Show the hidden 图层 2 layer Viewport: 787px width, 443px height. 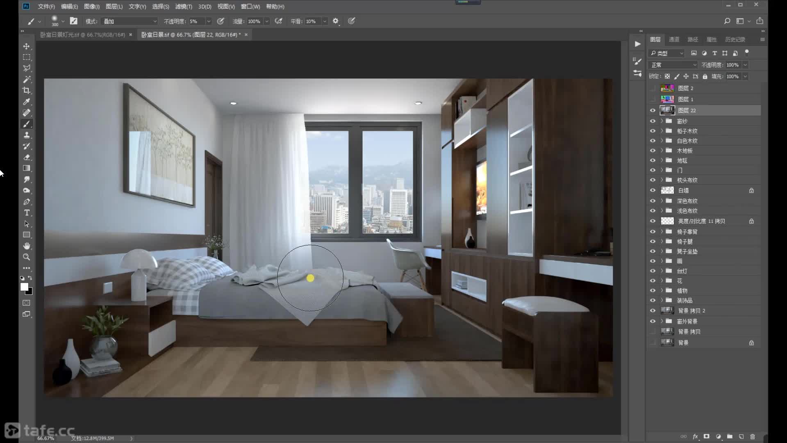(653, 88)
